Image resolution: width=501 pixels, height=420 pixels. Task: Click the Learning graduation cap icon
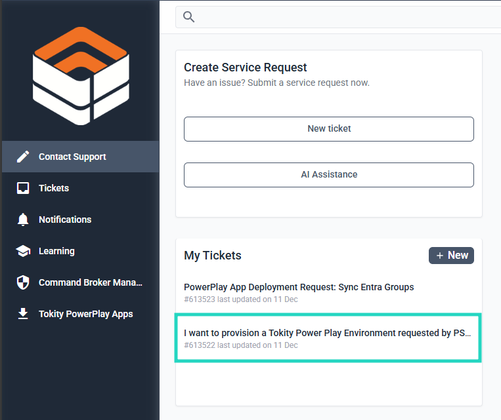coord(23,251)
